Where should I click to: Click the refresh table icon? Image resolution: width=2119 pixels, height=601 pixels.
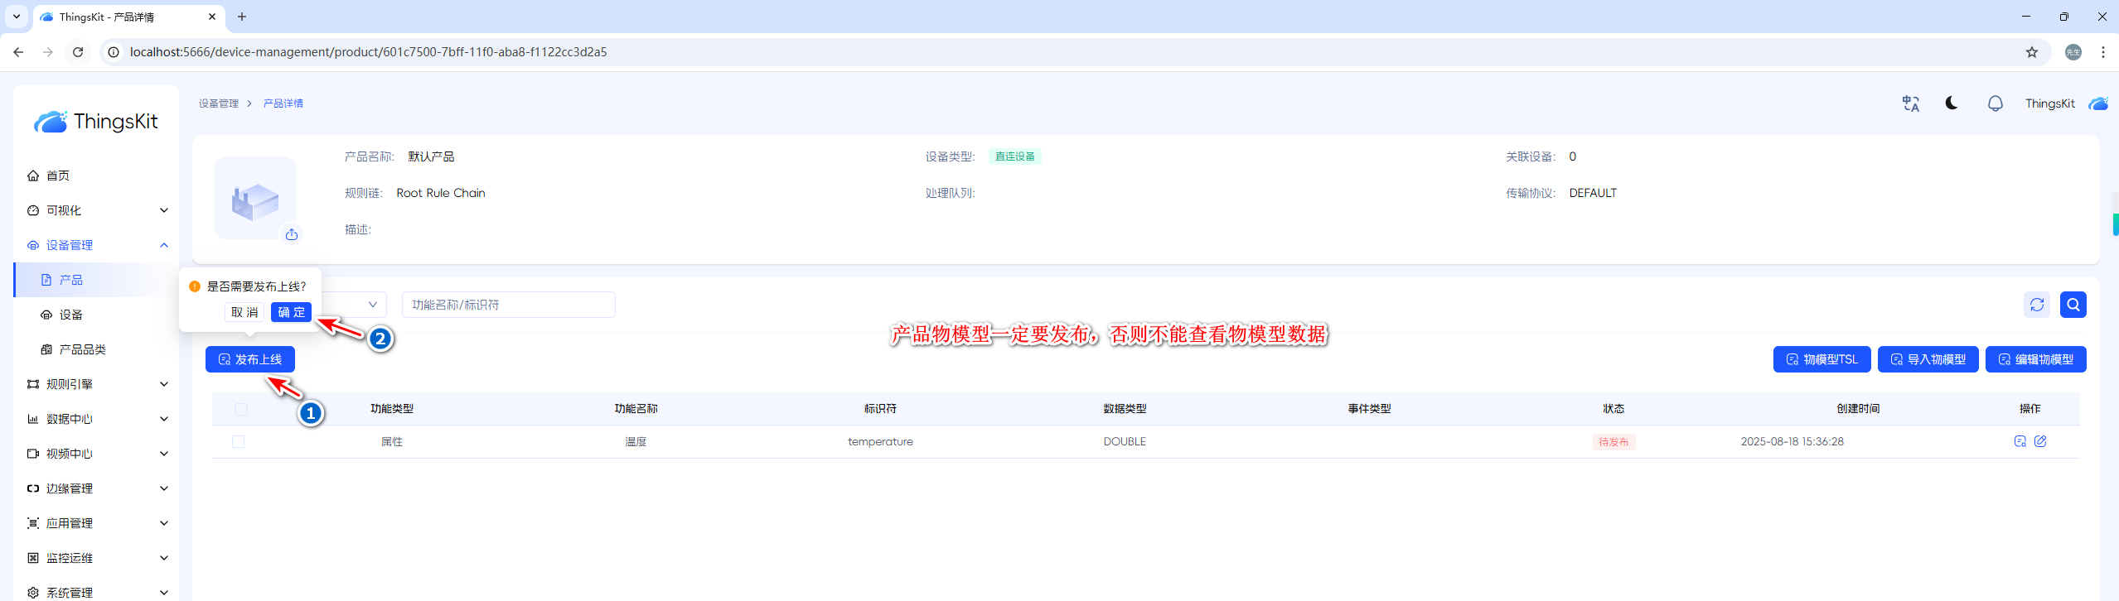pyautogui.click(x=2036, y=305)
